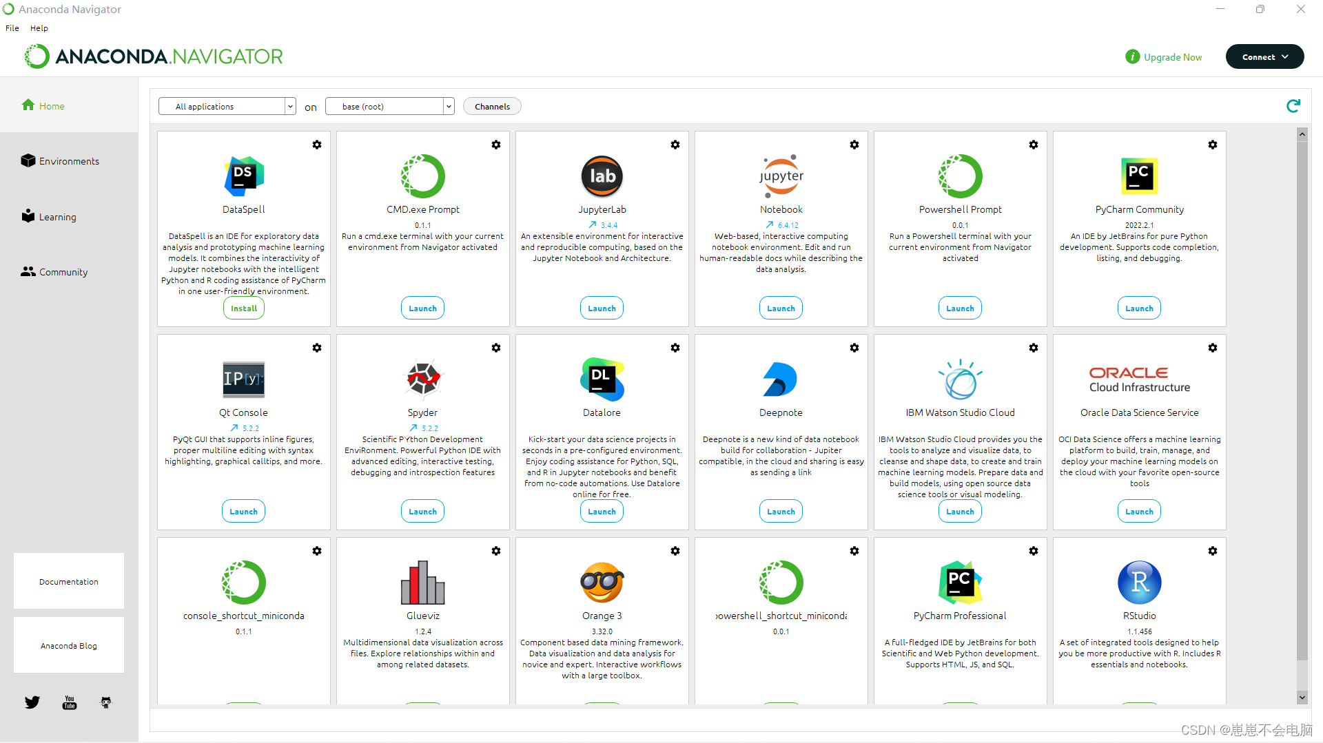Open settings gear on Deepnote card
The image size is (1323, 743).
tap(854, 348)
